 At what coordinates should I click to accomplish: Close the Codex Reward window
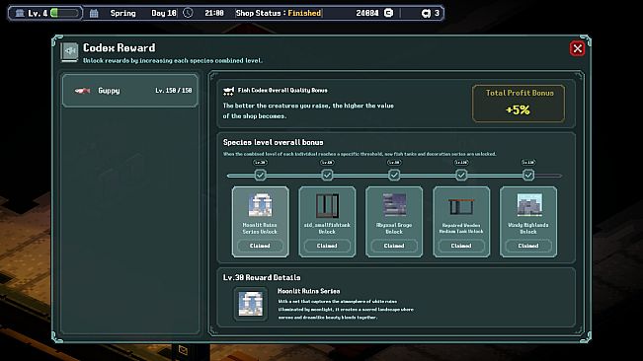[x=577, y=48]
